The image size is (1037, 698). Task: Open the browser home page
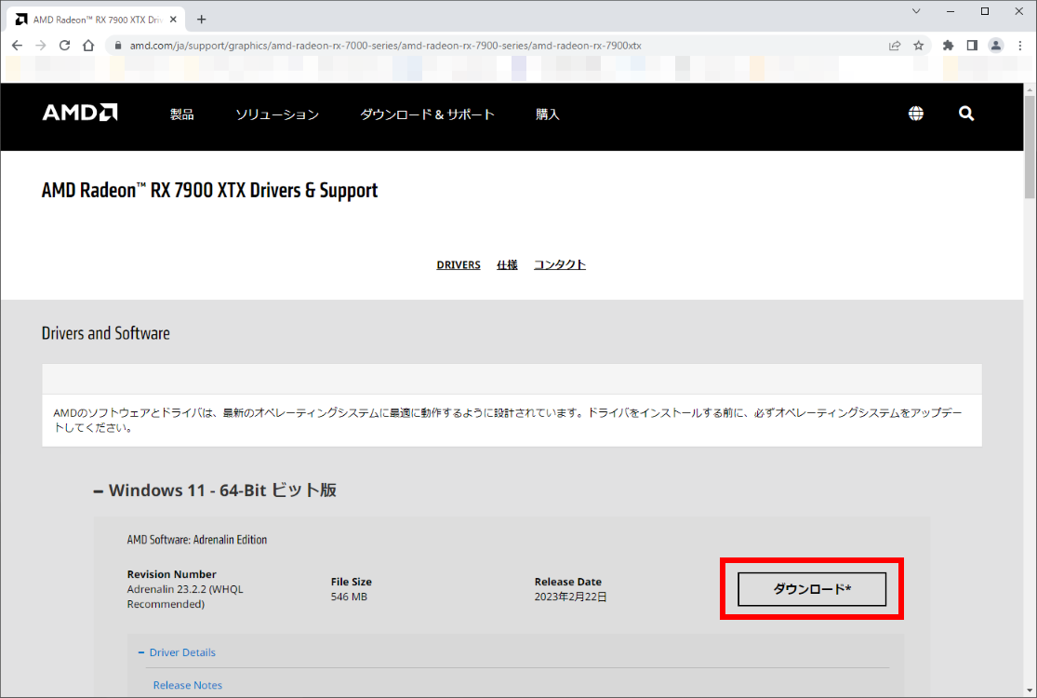(x=88, y=46)
